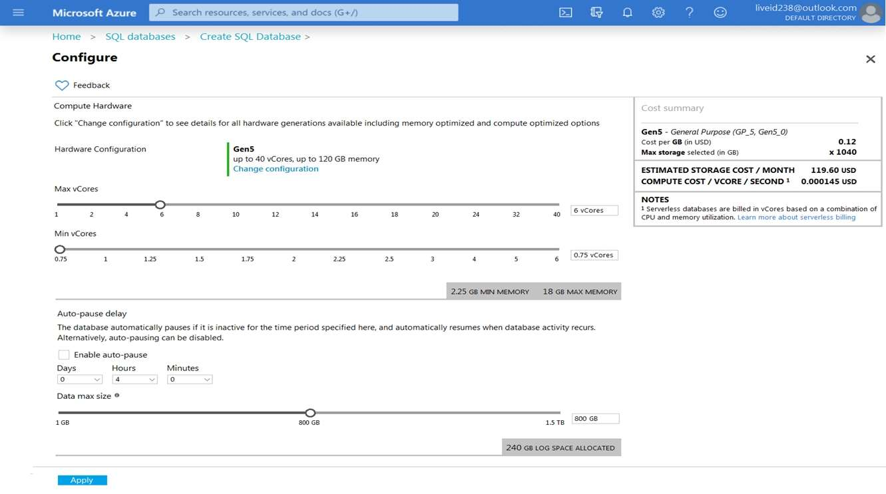The image size is (886, 494).
Task: Expand the Minutes dropdown
Action: 190,380
